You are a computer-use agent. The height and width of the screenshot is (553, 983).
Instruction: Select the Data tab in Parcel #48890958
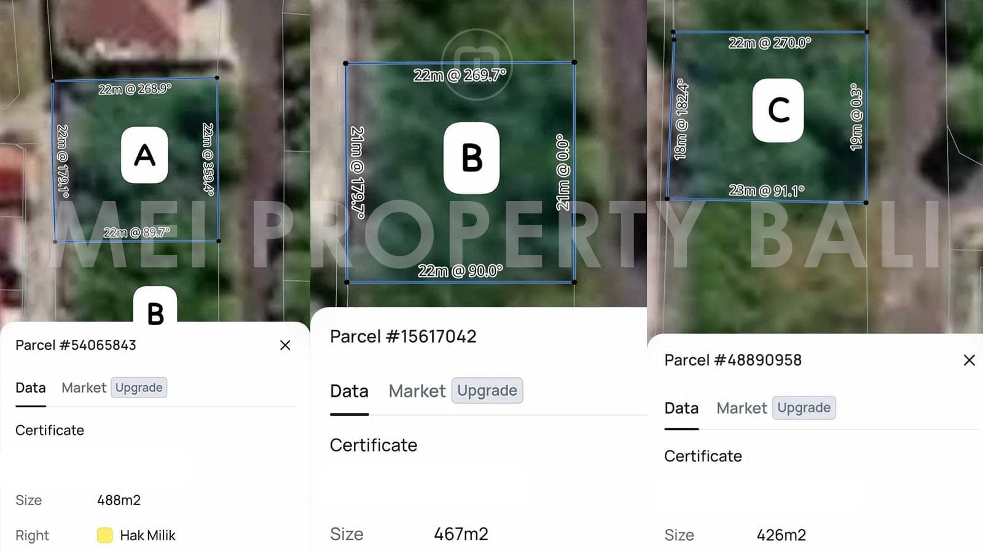click(x=681, y=409)
